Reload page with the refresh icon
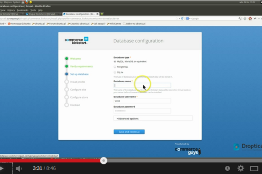The height and width of the screenshot is (174, 262). (x=182, y=19)
